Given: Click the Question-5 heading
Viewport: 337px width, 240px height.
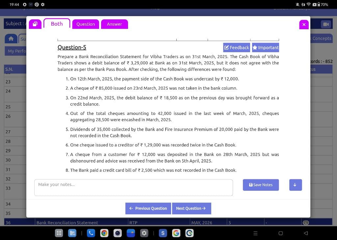Looking at the screenshot, I should point(72,47).
